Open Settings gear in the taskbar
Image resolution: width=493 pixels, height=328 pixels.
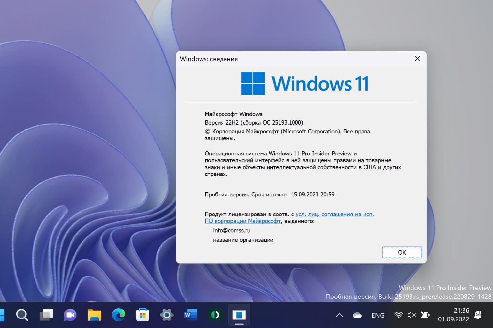point(167,315)
